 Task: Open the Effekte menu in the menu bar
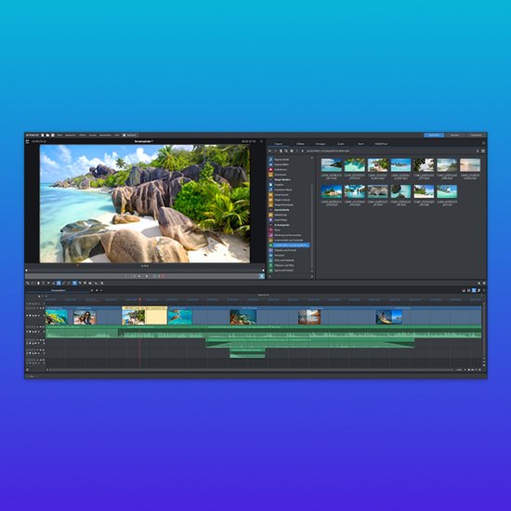point(82,135)
